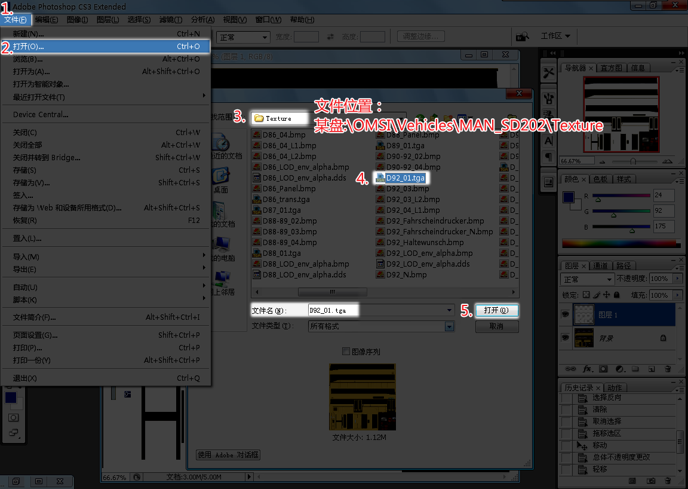This screenshot has height=489, width=688.
Task: Click the navigator zoom slider handle
Action: tap(633, 161)
